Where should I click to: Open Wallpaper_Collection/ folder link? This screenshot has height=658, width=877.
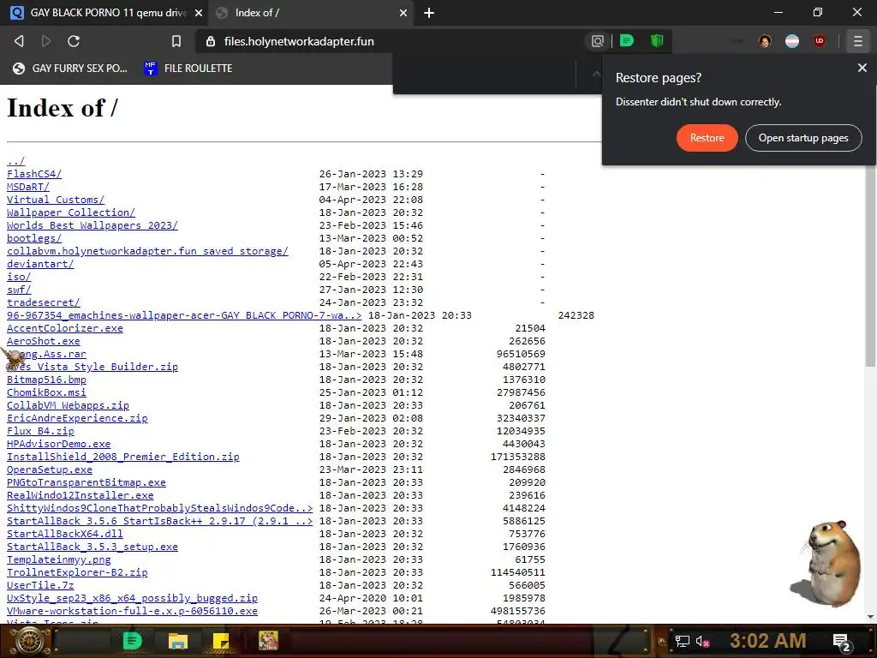click(x=71, y=212)
